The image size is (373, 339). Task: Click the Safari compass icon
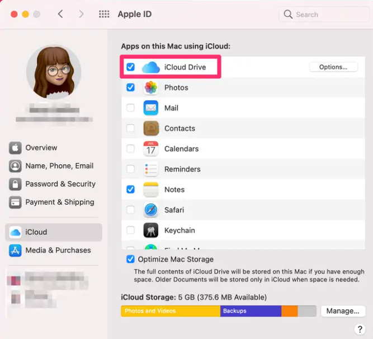coord(151,210)
